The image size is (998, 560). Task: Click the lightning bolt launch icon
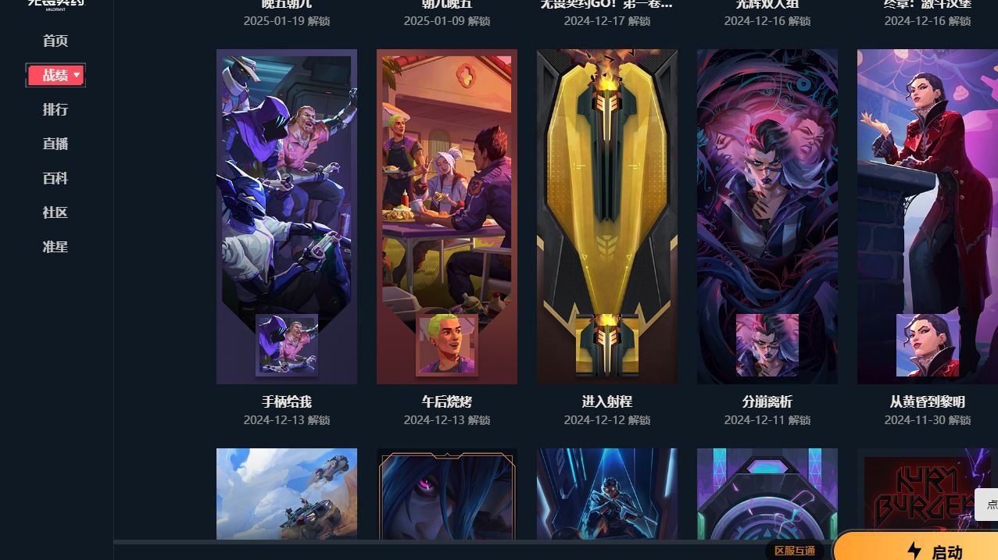[x=914, y=551]
